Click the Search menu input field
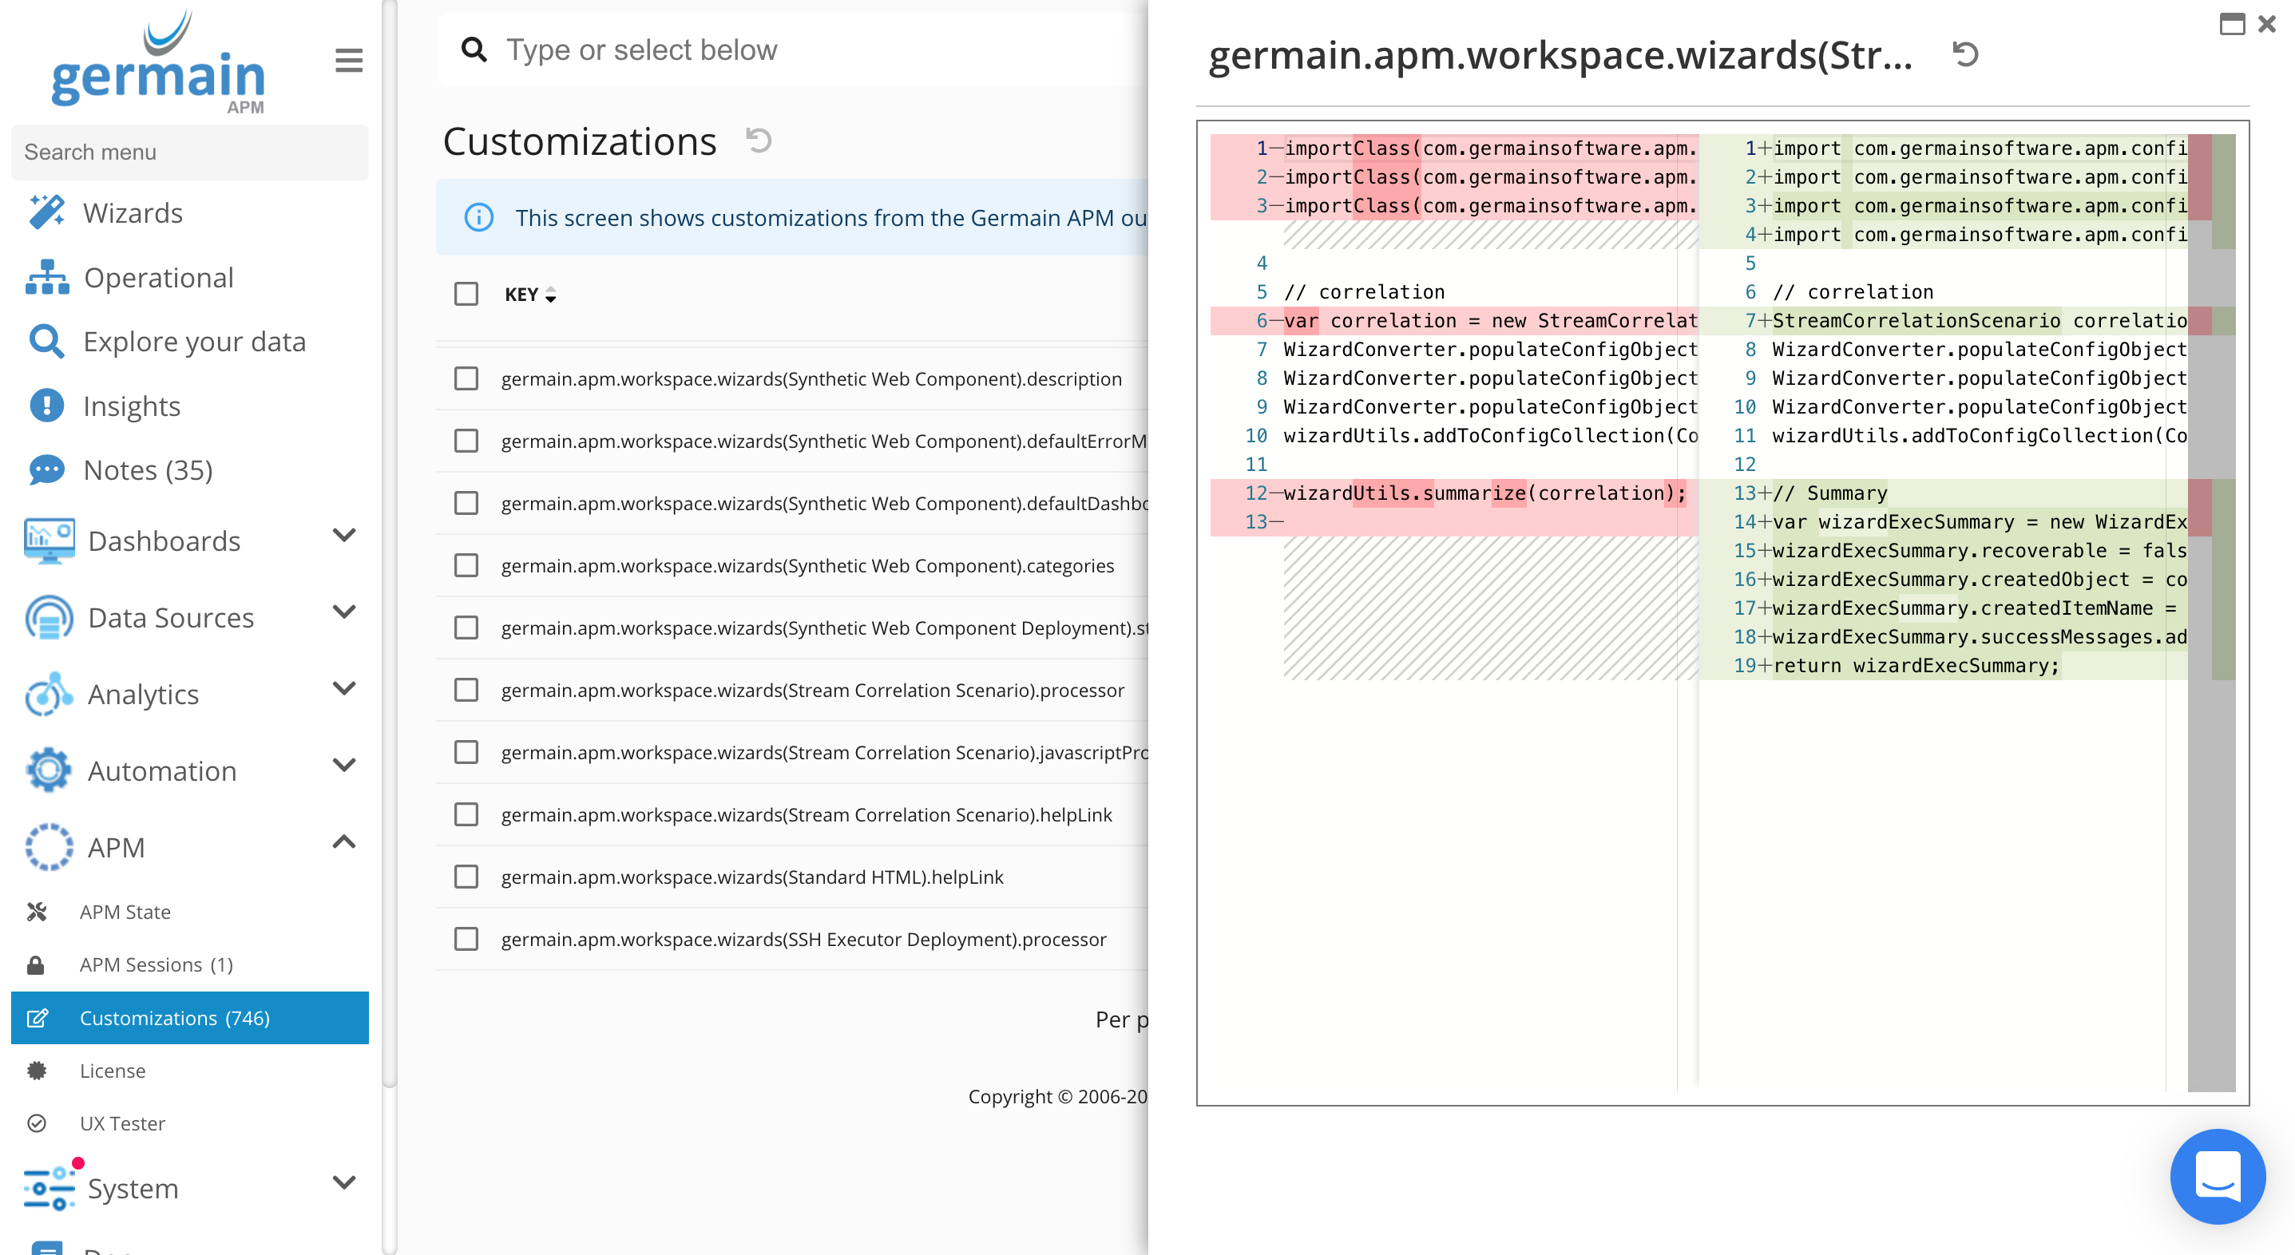The height and width of the screenshot is (1255, 2295). [189, 152]
